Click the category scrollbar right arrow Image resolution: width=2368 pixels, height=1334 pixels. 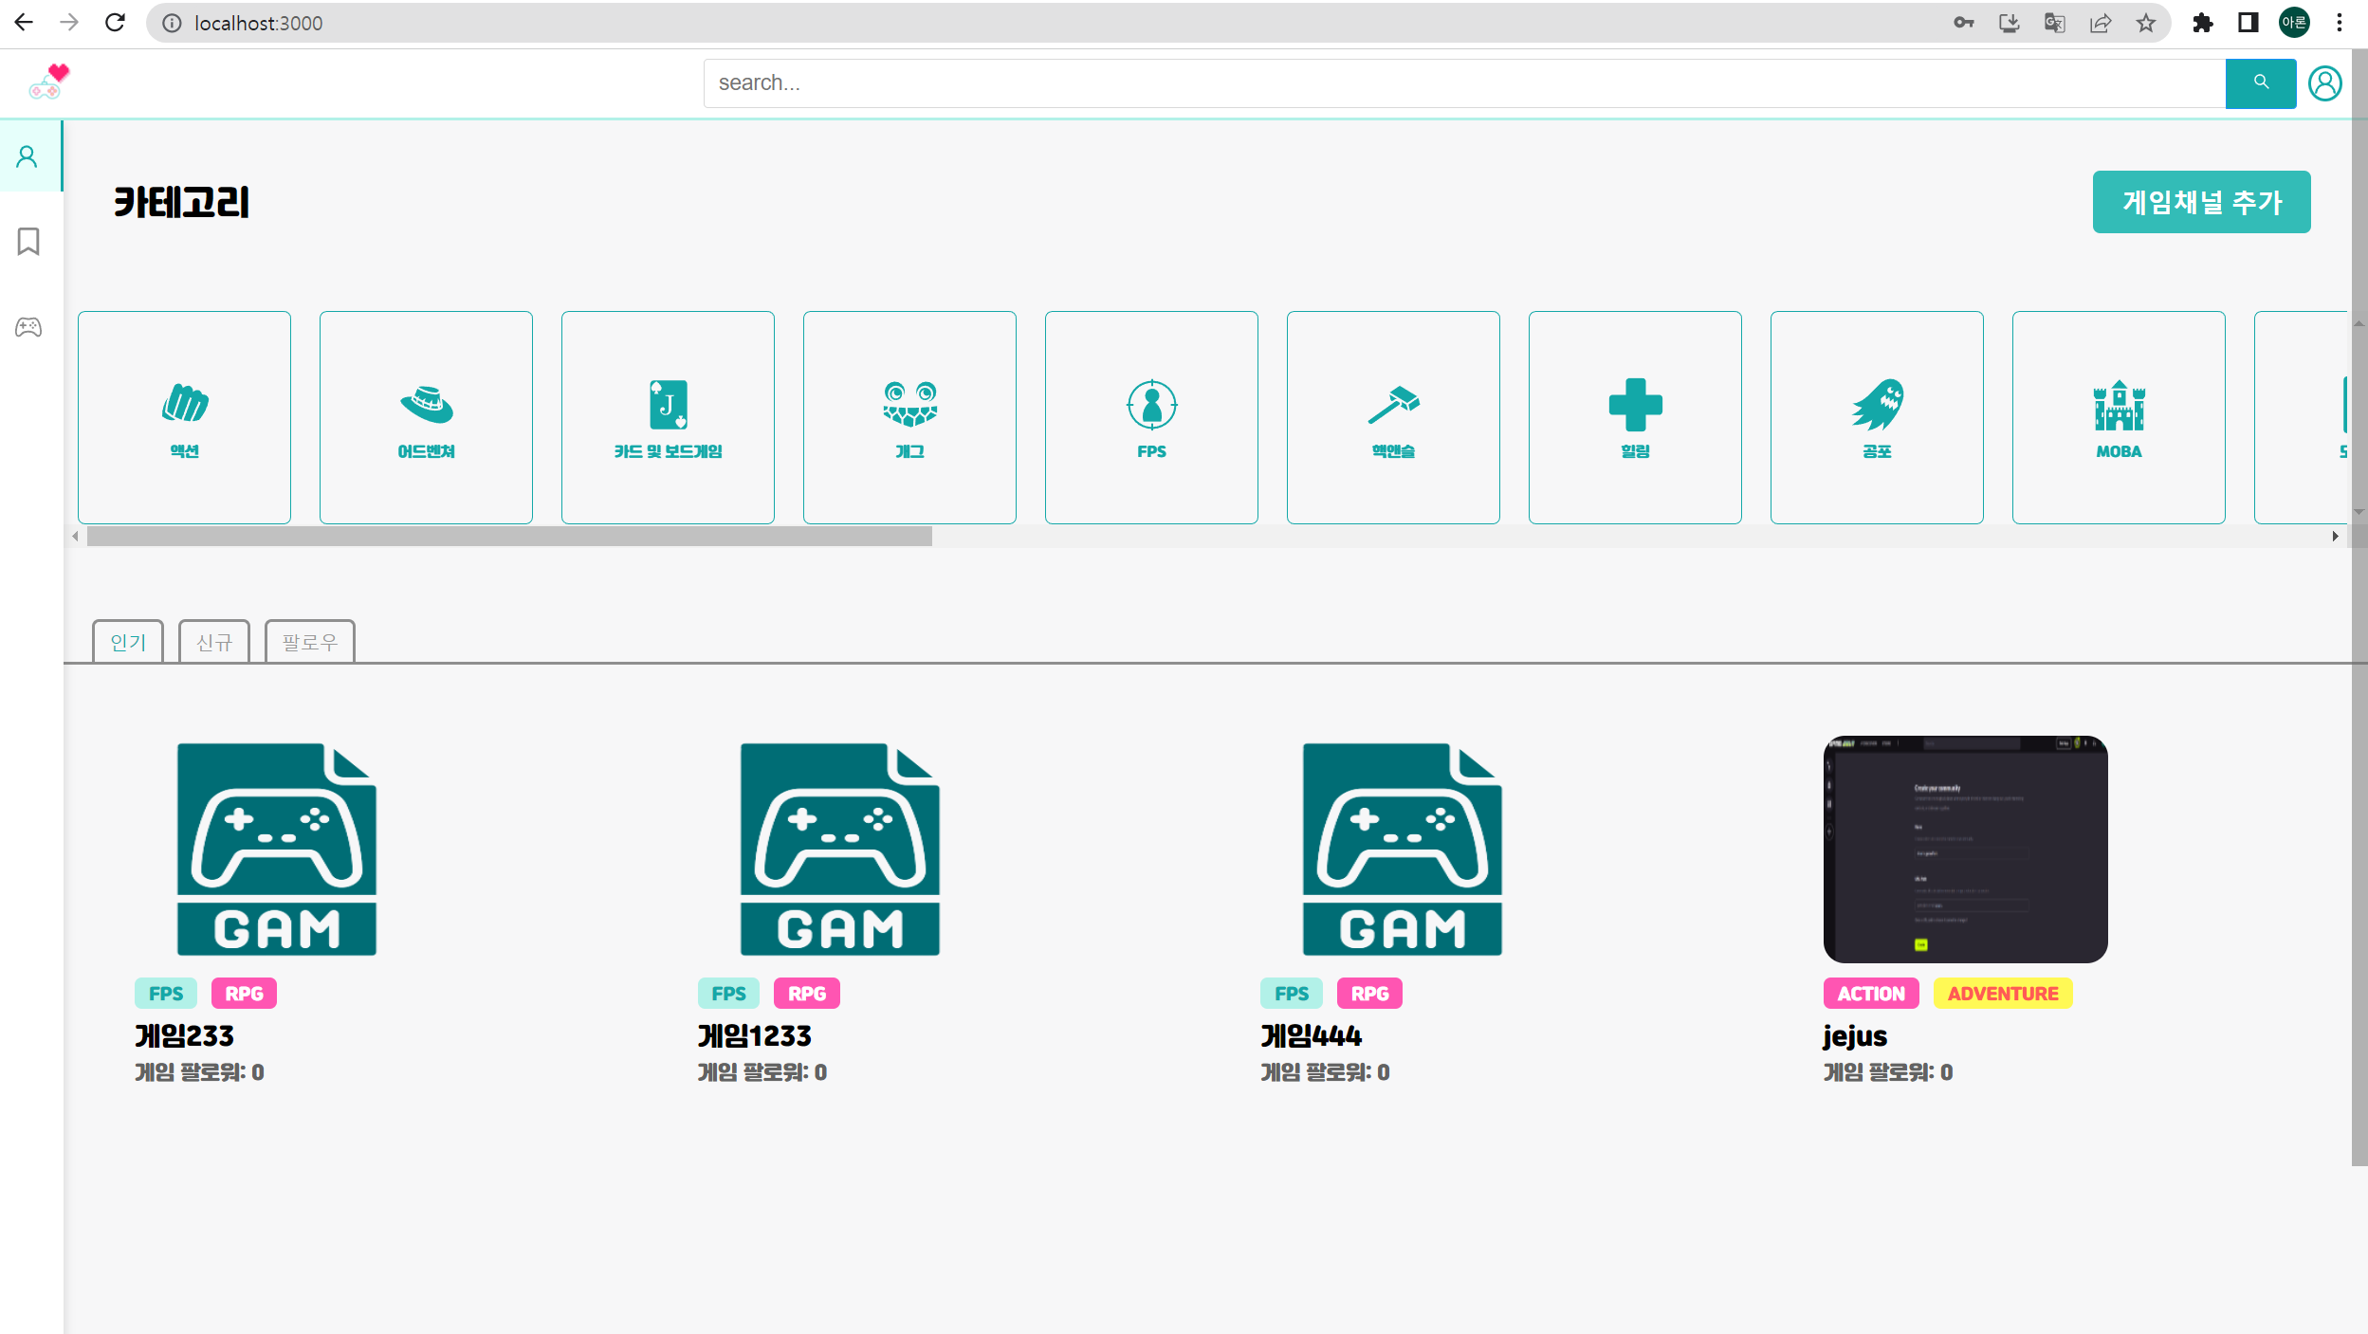(2335, 537)
